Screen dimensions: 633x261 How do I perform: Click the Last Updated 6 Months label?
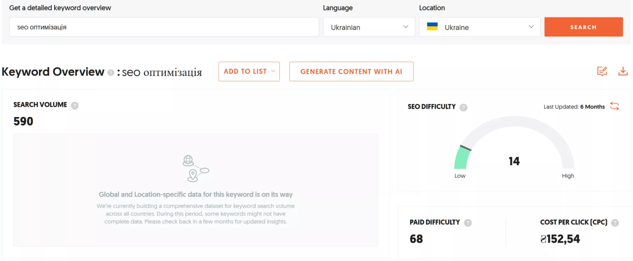coord(574,107)
